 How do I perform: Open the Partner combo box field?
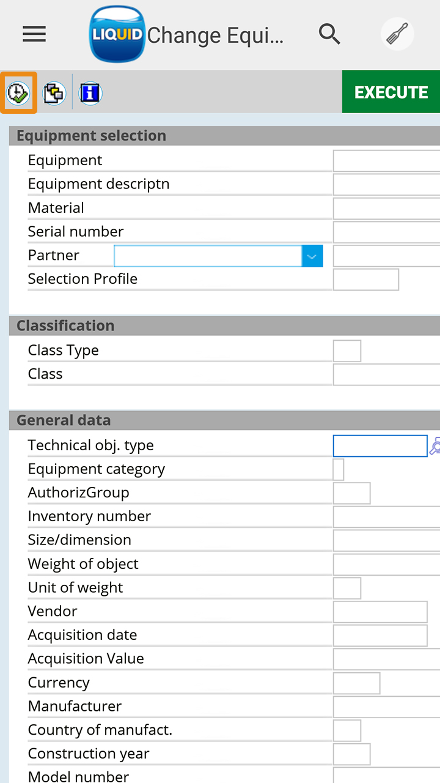[208, 256]
